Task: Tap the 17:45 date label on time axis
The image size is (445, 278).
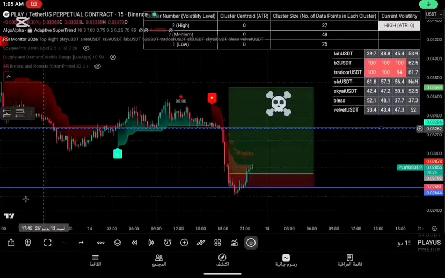Action: coord(43,228)
